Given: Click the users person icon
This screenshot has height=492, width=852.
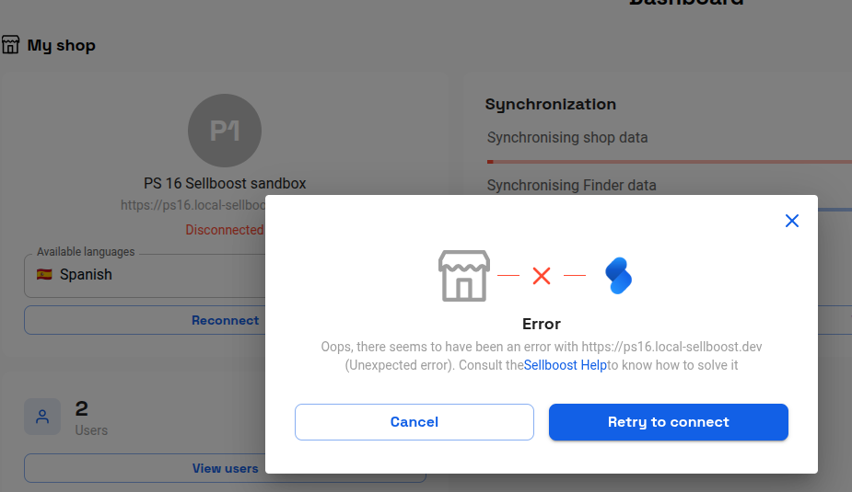Looking at the screenshot, I should [x=42, y=417].
